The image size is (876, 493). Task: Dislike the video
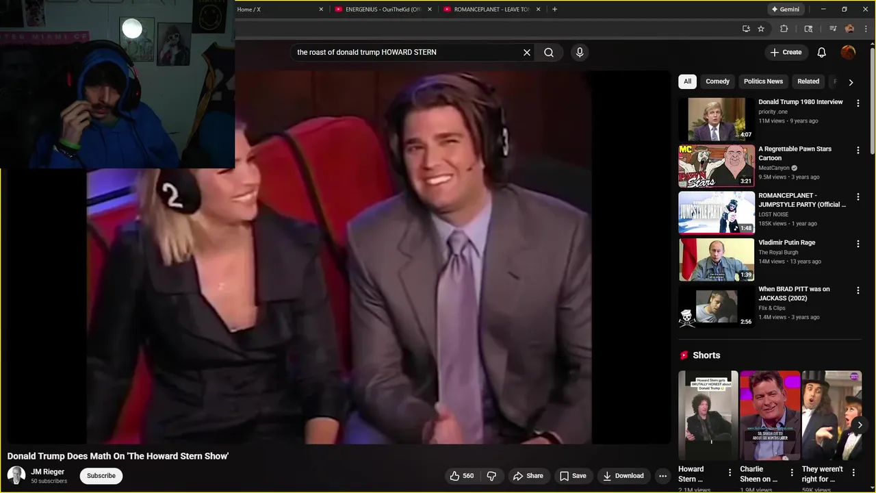coord(491,476)
